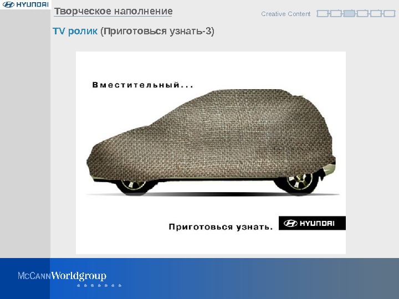Screen dimensions: 399x299
Task: Click the Hyundai logo in top-left corner
Action: pos(25,4)
